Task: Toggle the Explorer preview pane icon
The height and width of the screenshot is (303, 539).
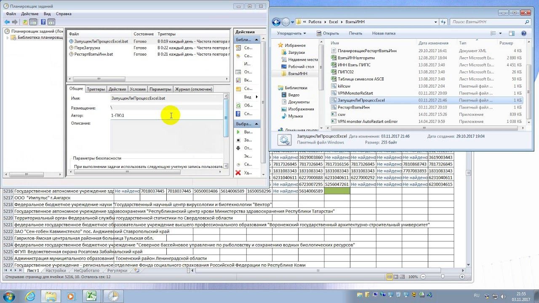Action: tap(512, 33)
